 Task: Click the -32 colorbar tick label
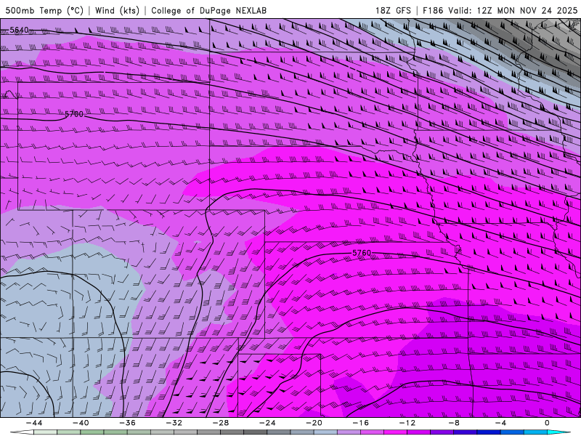coord(174,423)
